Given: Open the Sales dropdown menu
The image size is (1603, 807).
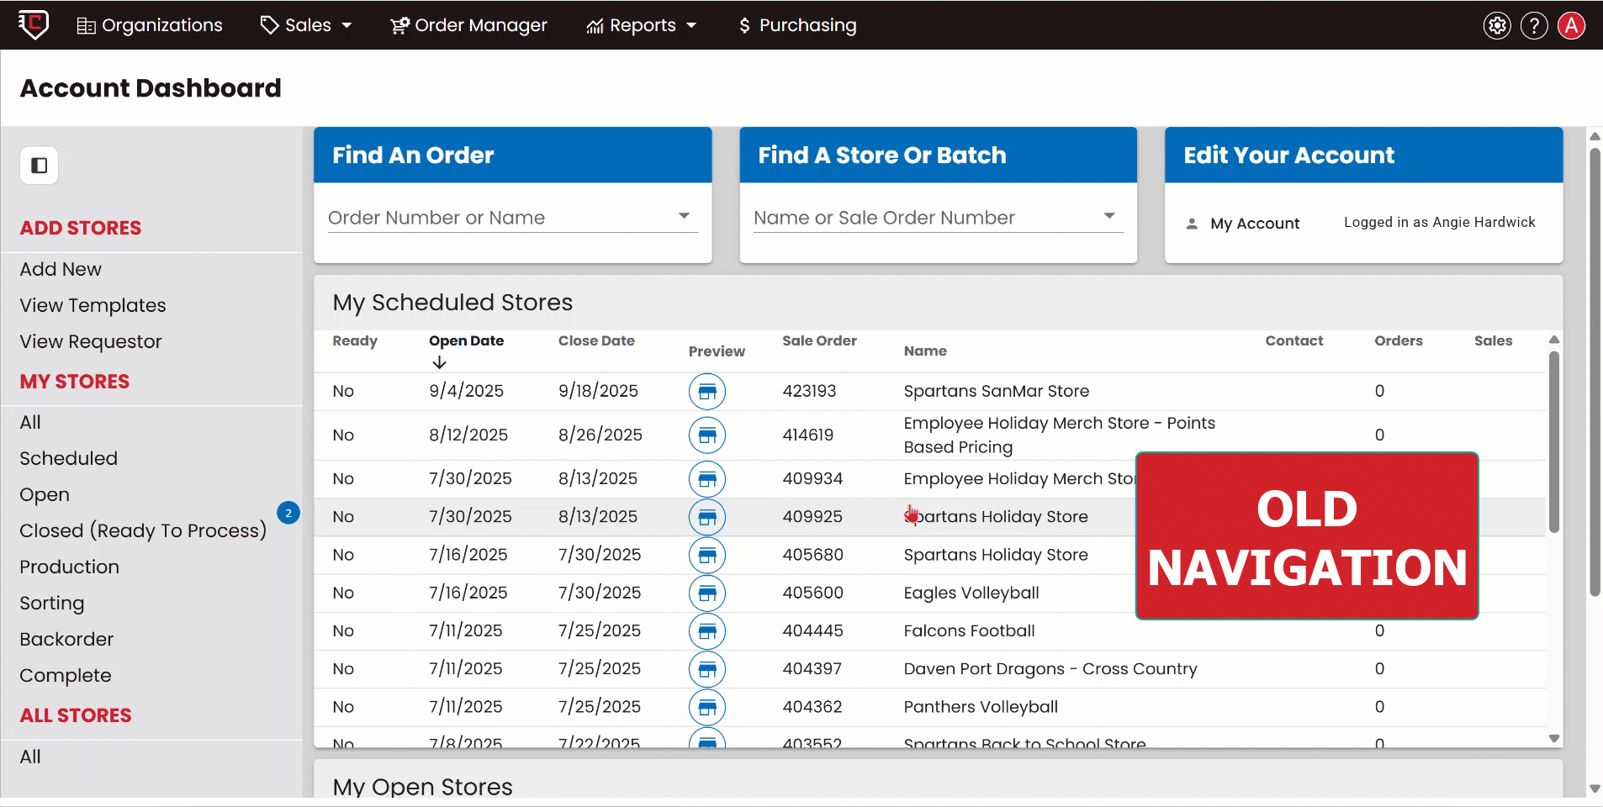Looking at the screenshot, I should (306, 25).
